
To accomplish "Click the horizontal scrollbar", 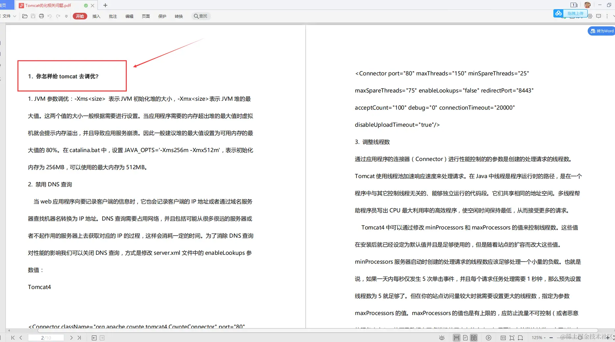I will pyautogui.click(x=318, y=330).
